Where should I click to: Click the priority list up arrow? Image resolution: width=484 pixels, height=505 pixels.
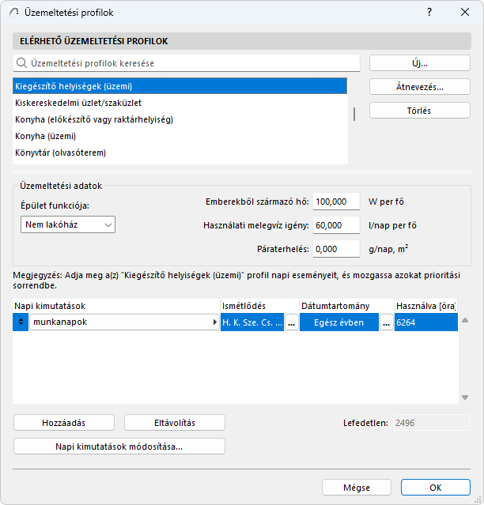tap(466, 320)
